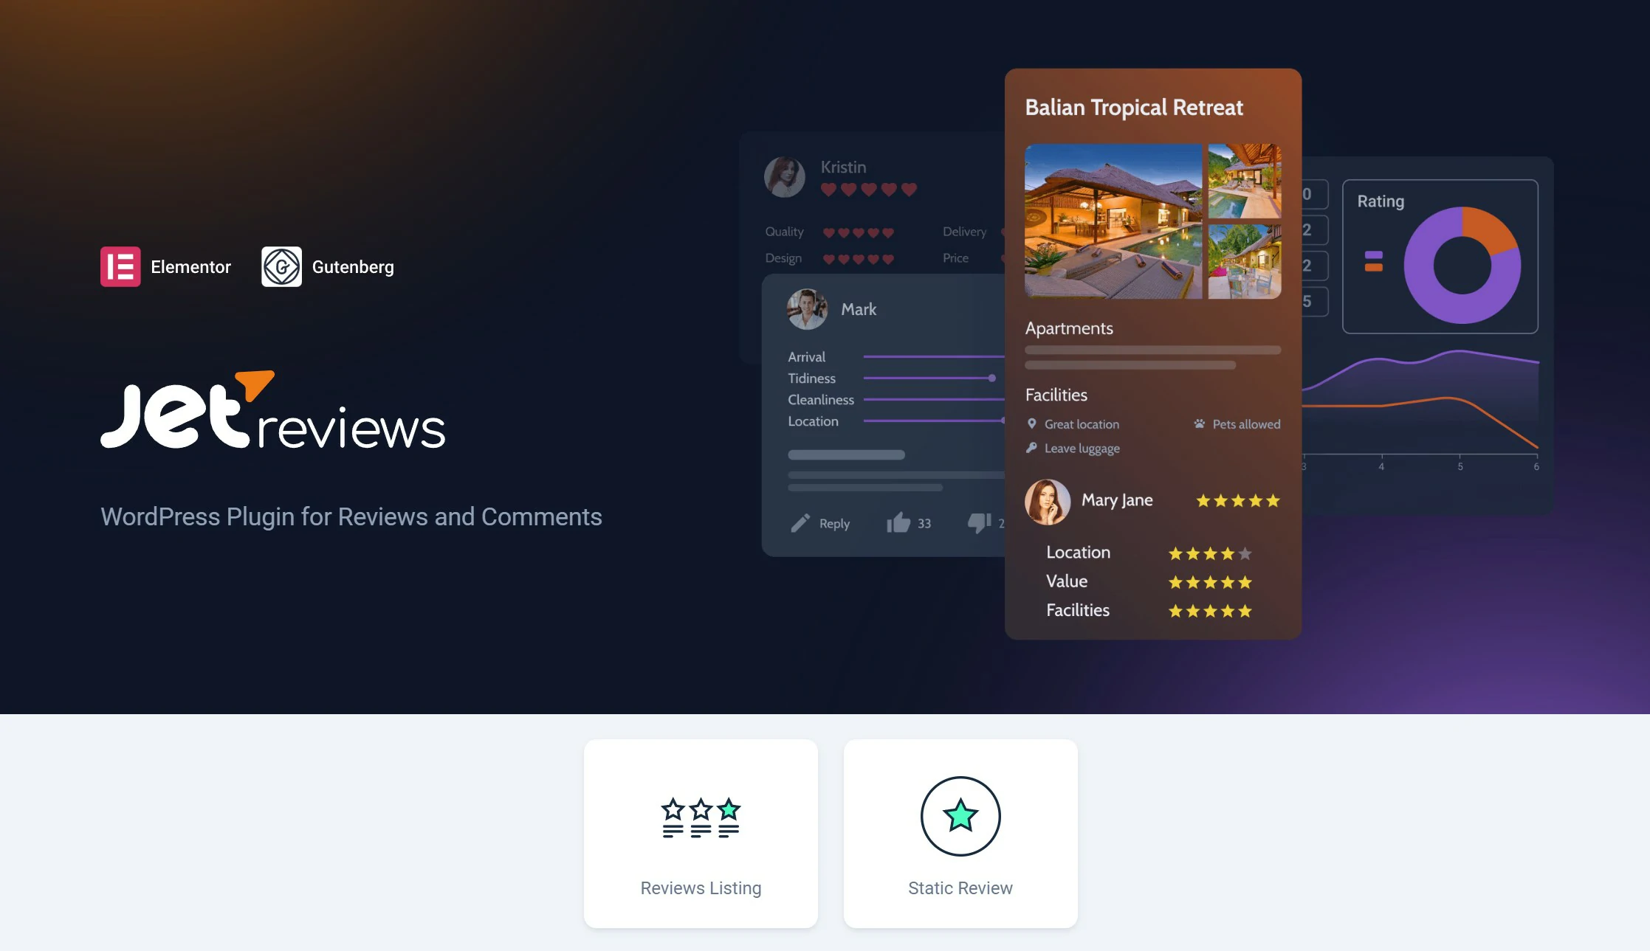Open the Static Review menu tab
The height and width of the screenshot is (951, 1650).
click(x=960, y=833)
